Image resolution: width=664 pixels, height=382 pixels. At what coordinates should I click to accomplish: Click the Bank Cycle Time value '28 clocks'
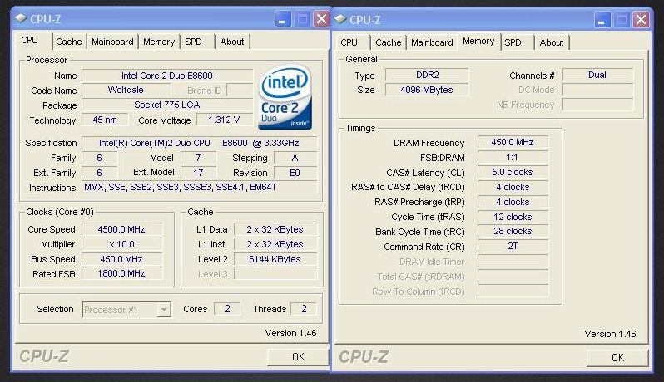(x=513, y=231)
